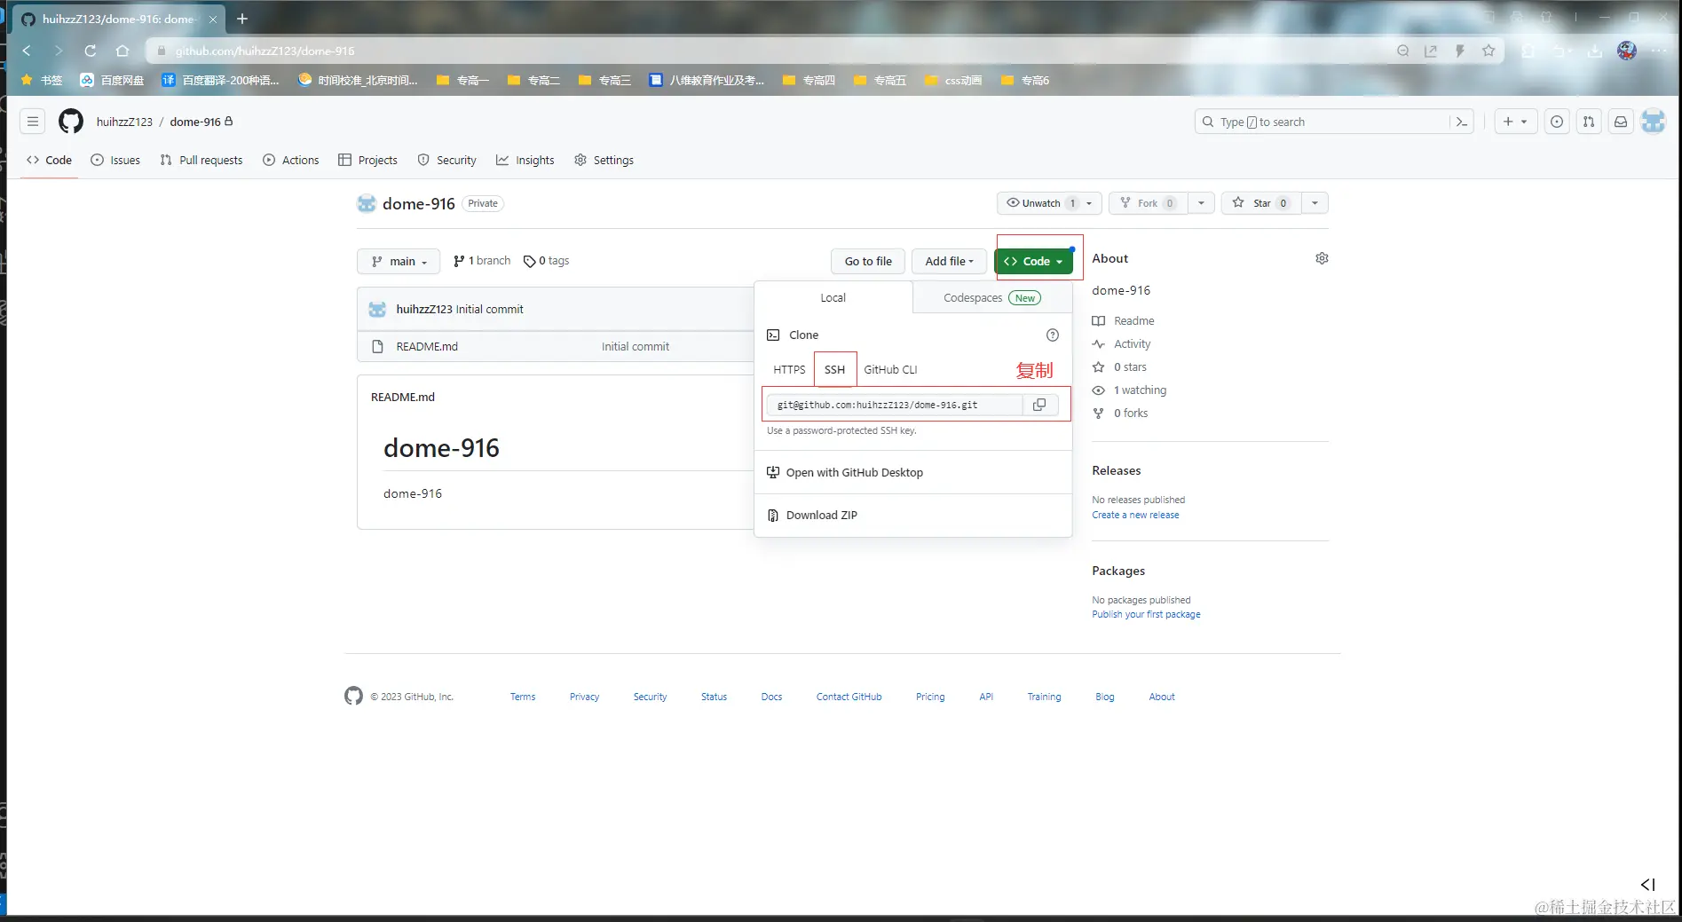Open clone help question icon
The width and height of the screenshot is (1682, 922).
[1053, 335]
